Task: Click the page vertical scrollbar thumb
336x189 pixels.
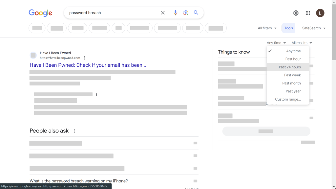Action: pyautogui.click(x=334, y=32)
